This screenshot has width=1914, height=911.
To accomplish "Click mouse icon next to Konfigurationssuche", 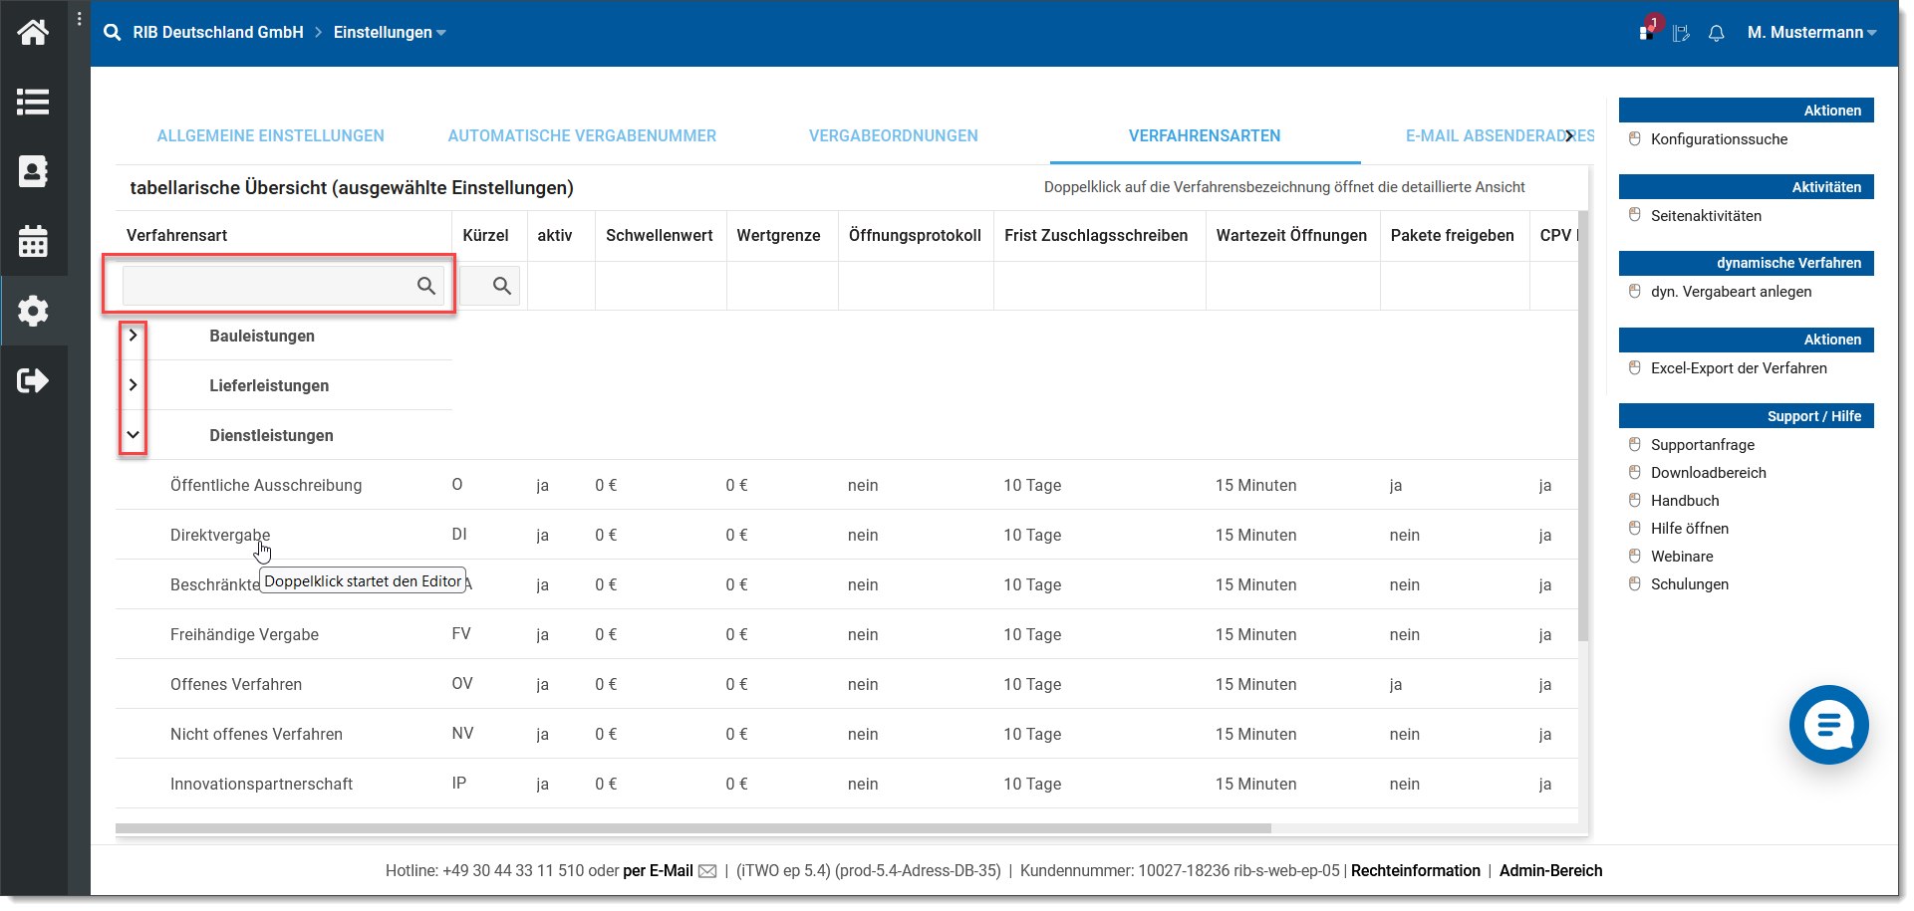I will 1634,139.
